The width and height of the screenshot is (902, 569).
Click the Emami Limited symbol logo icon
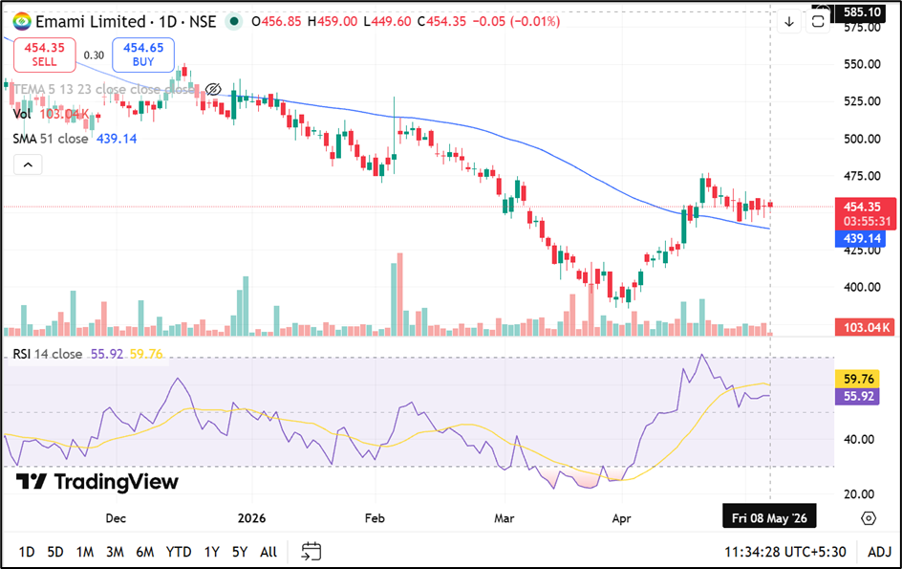(22, 22)
